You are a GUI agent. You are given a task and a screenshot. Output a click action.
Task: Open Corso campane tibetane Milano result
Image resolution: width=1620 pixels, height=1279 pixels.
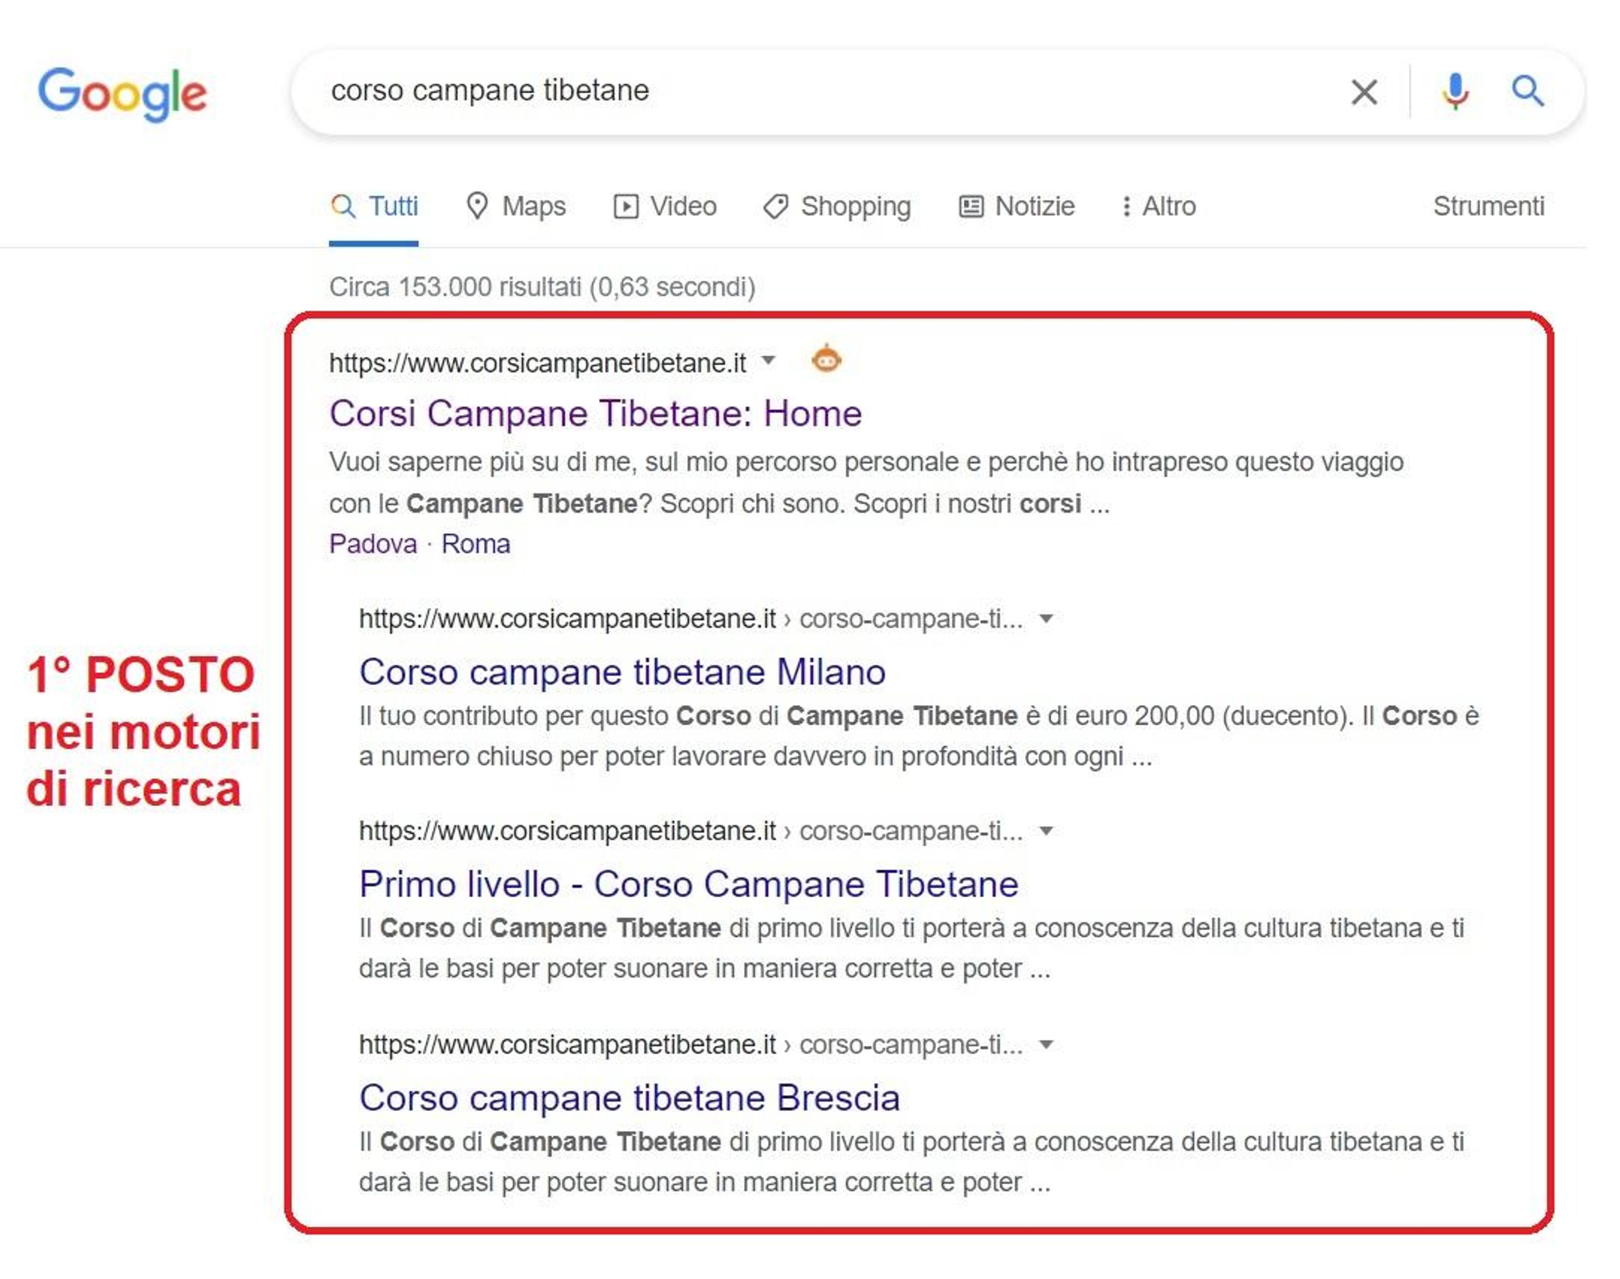point(622,672)
